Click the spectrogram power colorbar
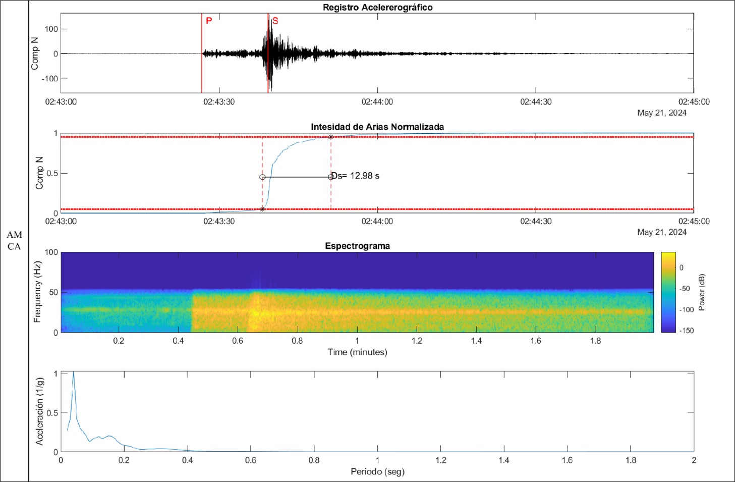This screenshot has width=735, height=482. [668, 292]
